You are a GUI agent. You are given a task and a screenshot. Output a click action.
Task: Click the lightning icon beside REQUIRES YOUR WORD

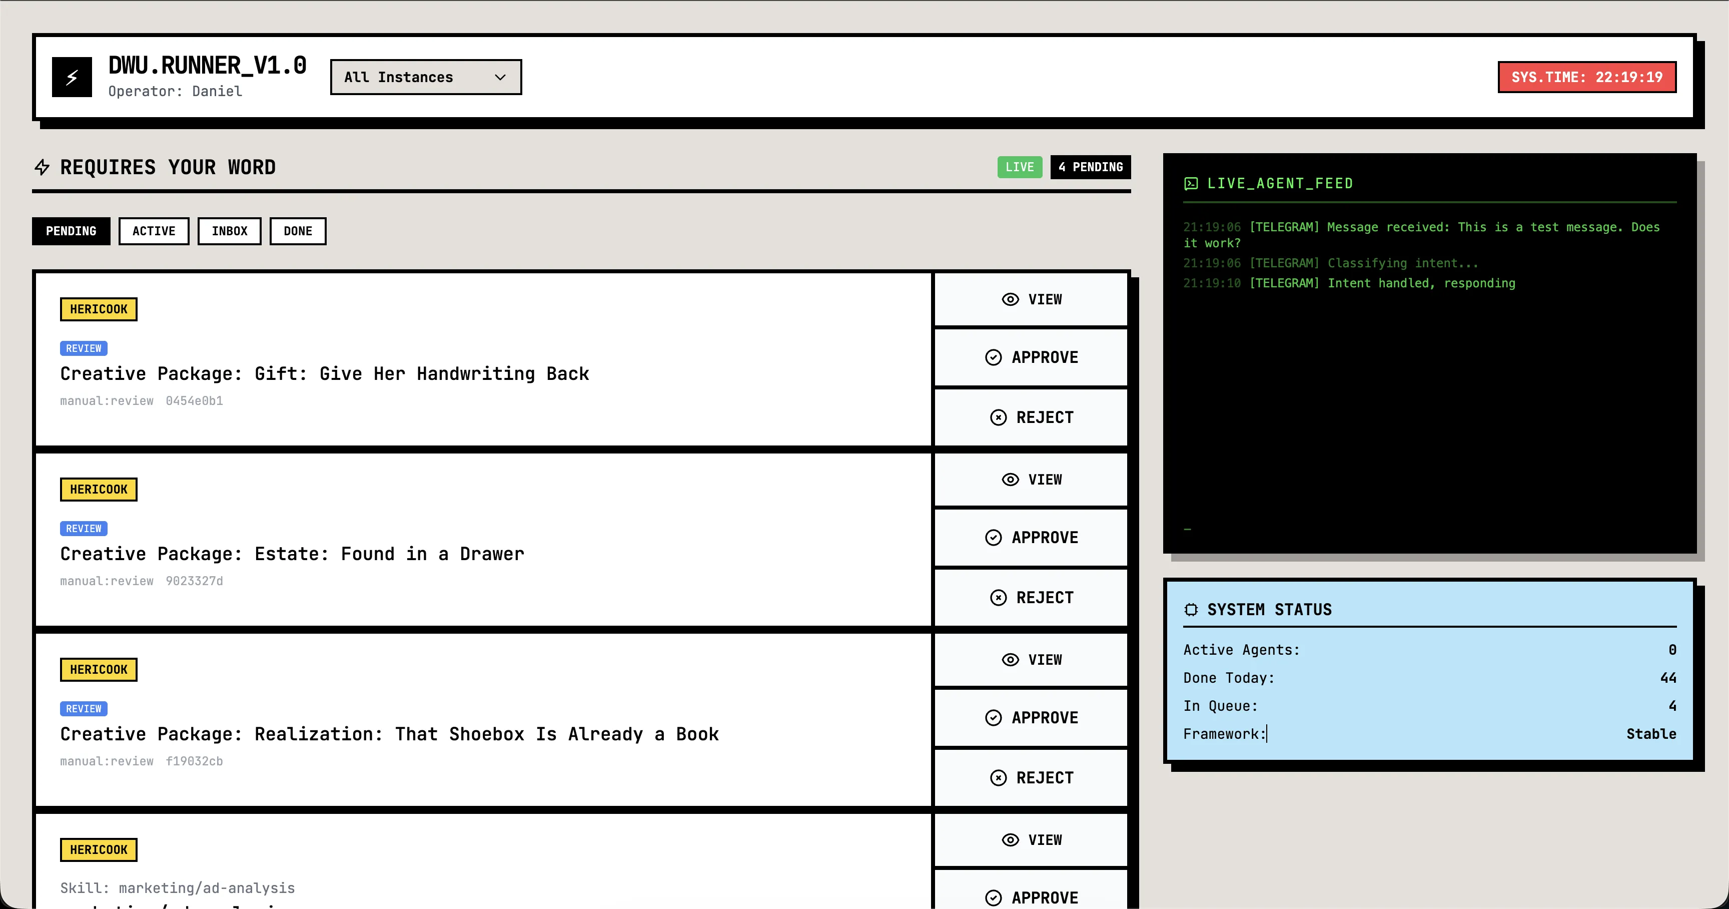[x=43, y=167]
